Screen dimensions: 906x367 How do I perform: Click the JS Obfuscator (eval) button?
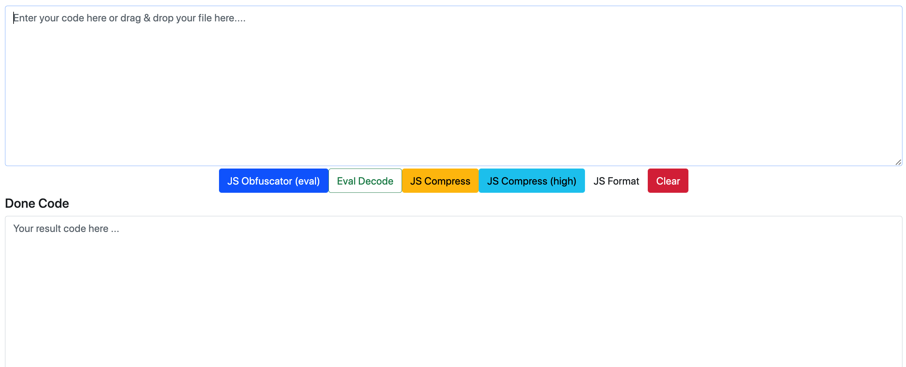(273, 181)
